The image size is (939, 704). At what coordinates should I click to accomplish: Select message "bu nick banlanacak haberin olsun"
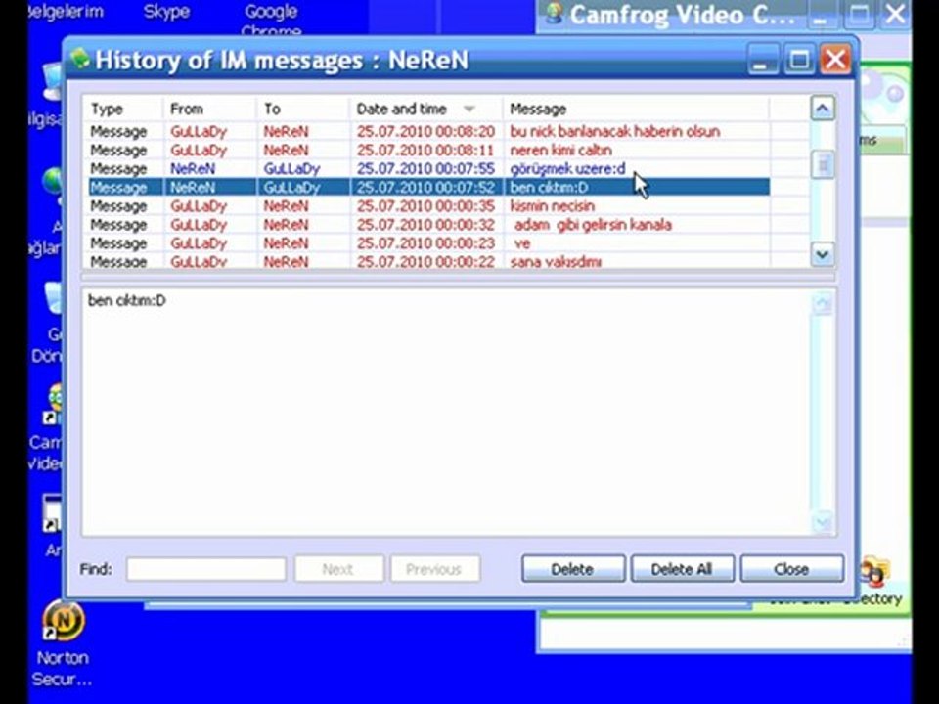(614, 131)
